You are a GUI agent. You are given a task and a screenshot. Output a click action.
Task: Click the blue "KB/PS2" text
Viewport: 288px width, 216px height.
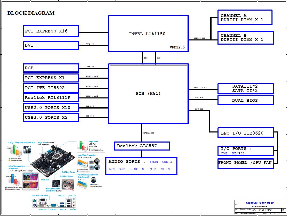point(238,153)
